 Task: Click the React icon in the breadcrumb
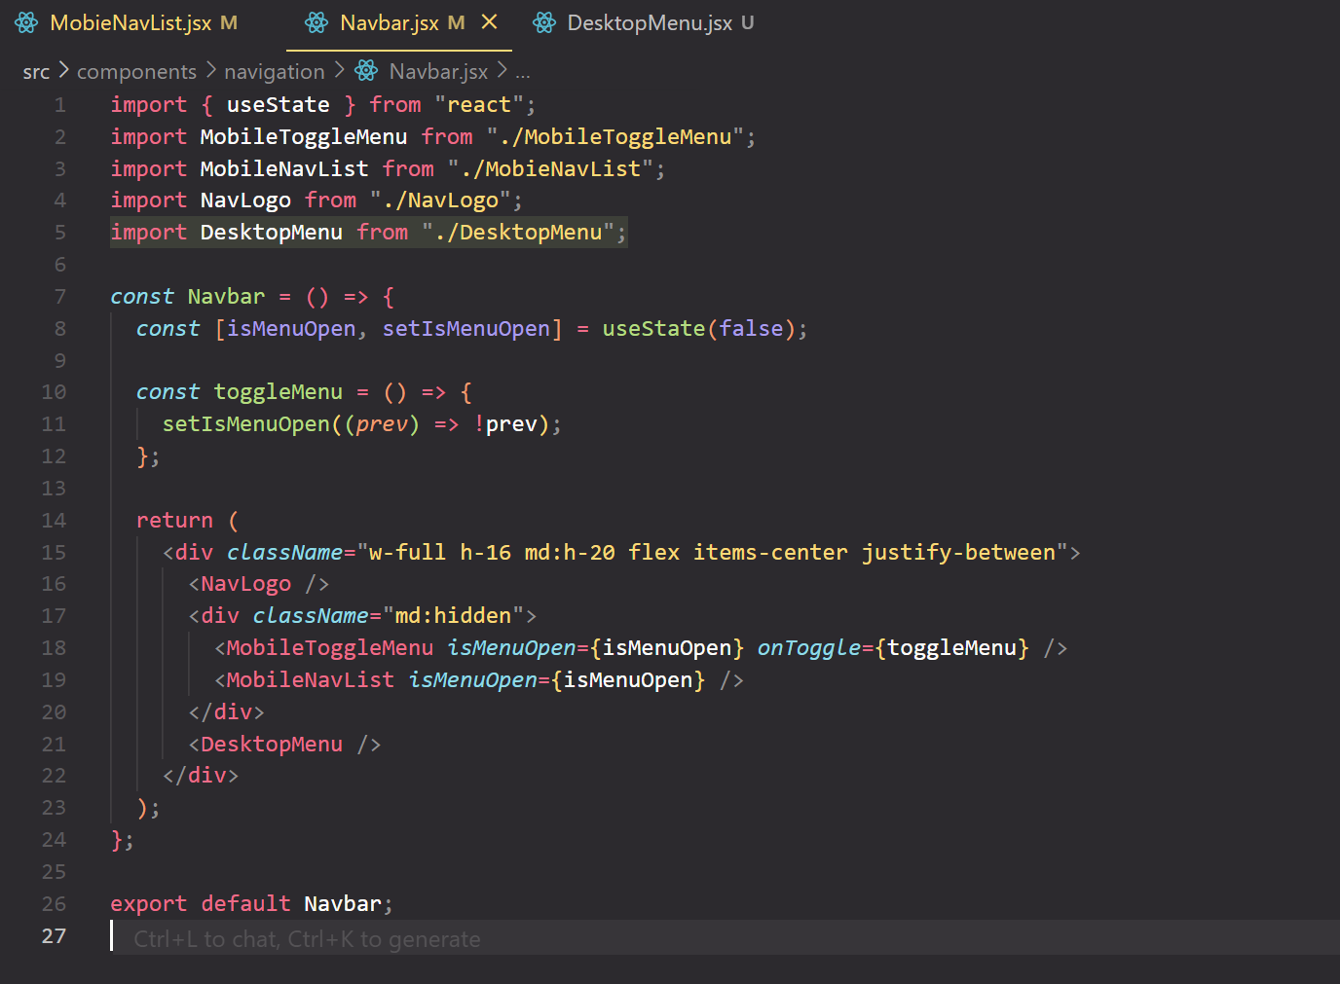tap(366, 70)
